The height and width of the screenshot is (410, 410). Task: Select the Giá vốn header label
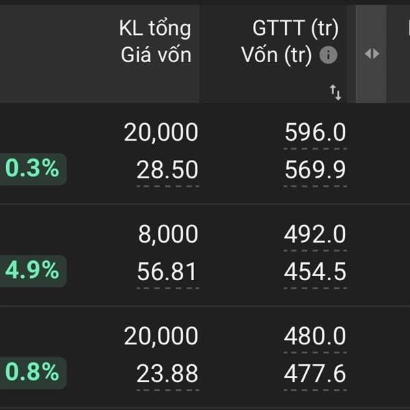[156, 55]
